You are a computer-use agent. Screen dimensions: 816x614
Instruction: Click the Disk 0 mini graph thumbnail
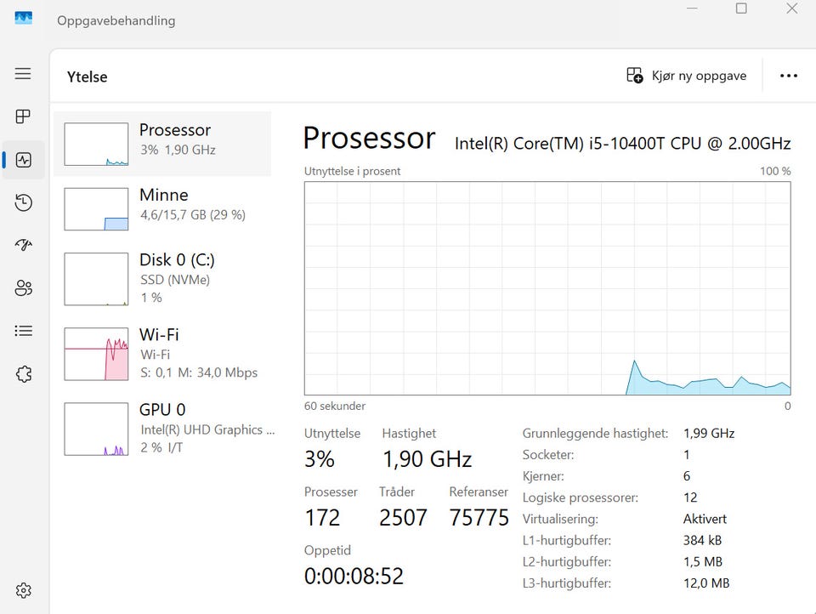click(x=96, y=279)
